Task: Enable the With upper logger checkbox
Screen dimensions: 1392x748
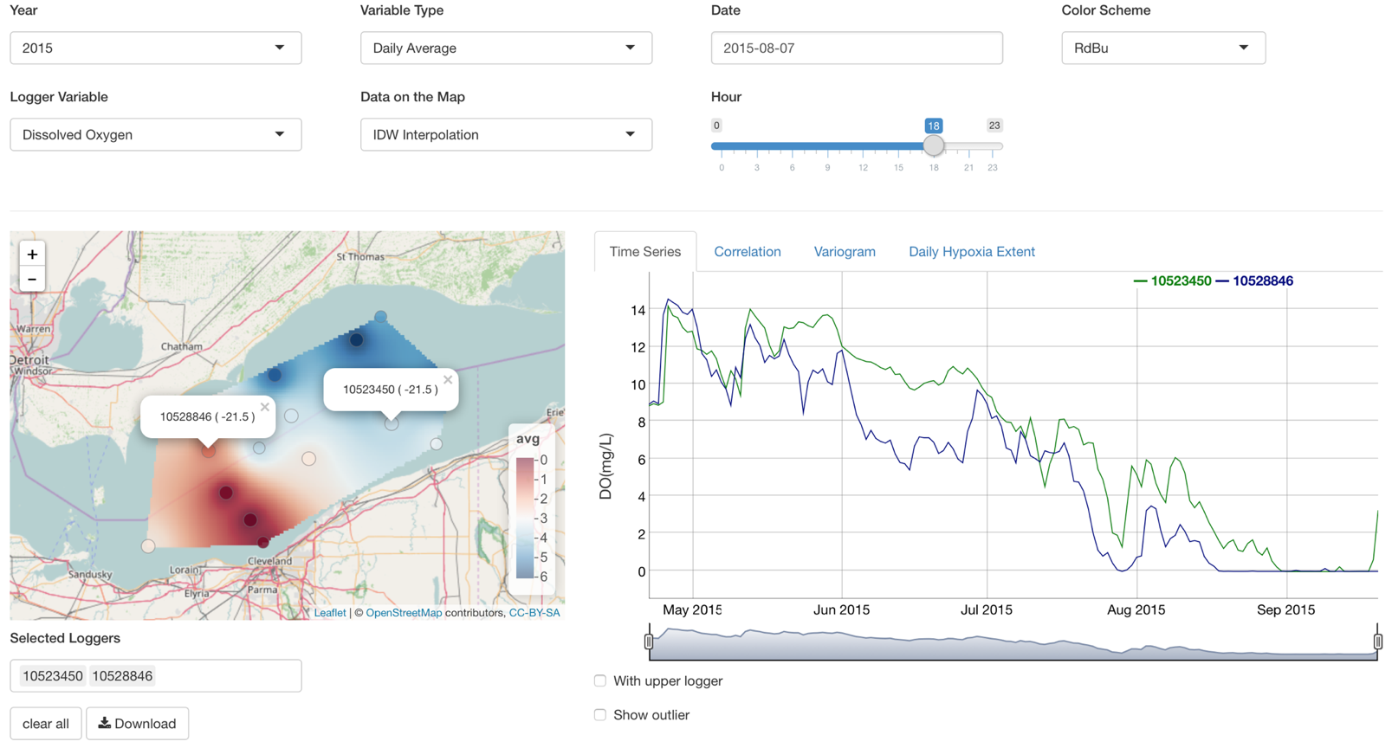Action: point(600,681)
